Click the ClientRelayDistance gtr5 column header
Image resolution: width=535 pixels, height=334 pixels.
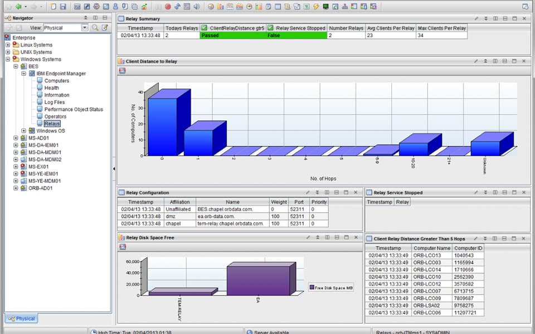click(x=233, y=28)
